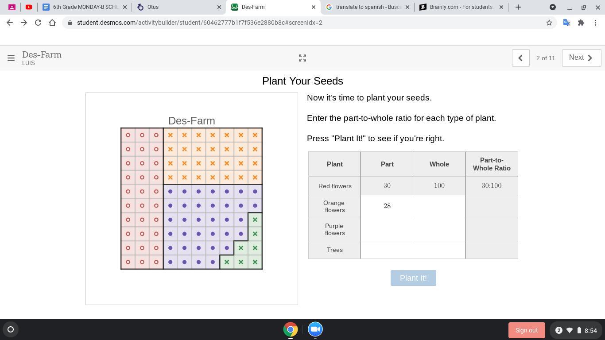This screenshot has width=605, height=340.
Task: Expand the tab search dropdown
Action: [553, 7]
